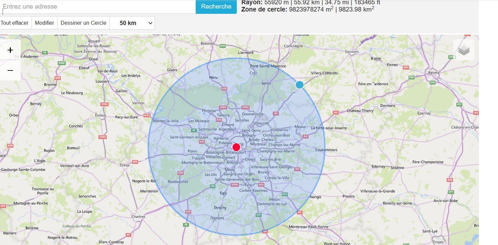Click the Villers-Cotterêts map label
Viewport: 498px width, 245px height.
point(324,73)
